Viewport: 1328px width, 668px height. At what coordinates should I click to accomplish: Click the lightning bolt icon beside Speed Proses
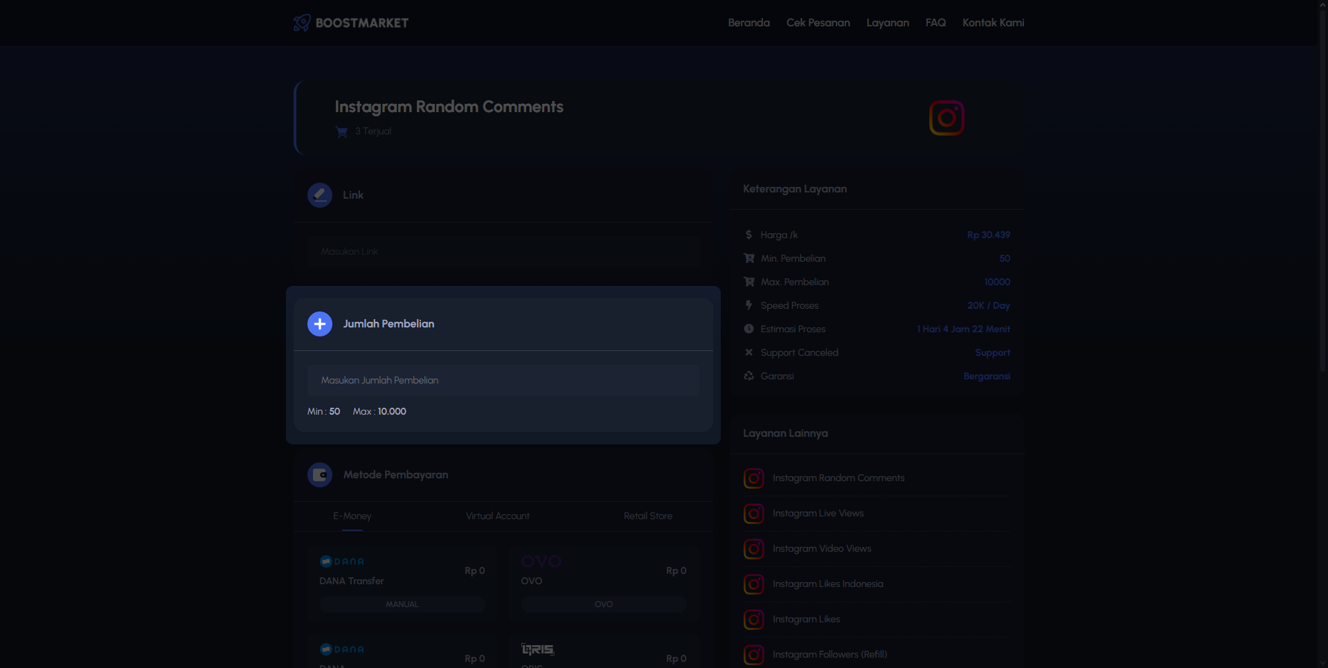pyautogui.click(x=748, y=305)
